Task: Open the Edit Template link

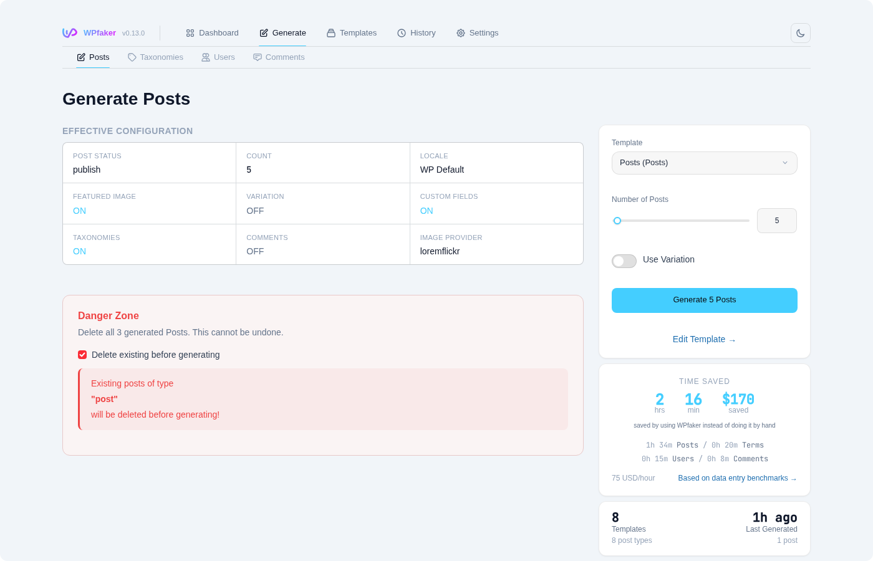Action: [x=704, y=339]
